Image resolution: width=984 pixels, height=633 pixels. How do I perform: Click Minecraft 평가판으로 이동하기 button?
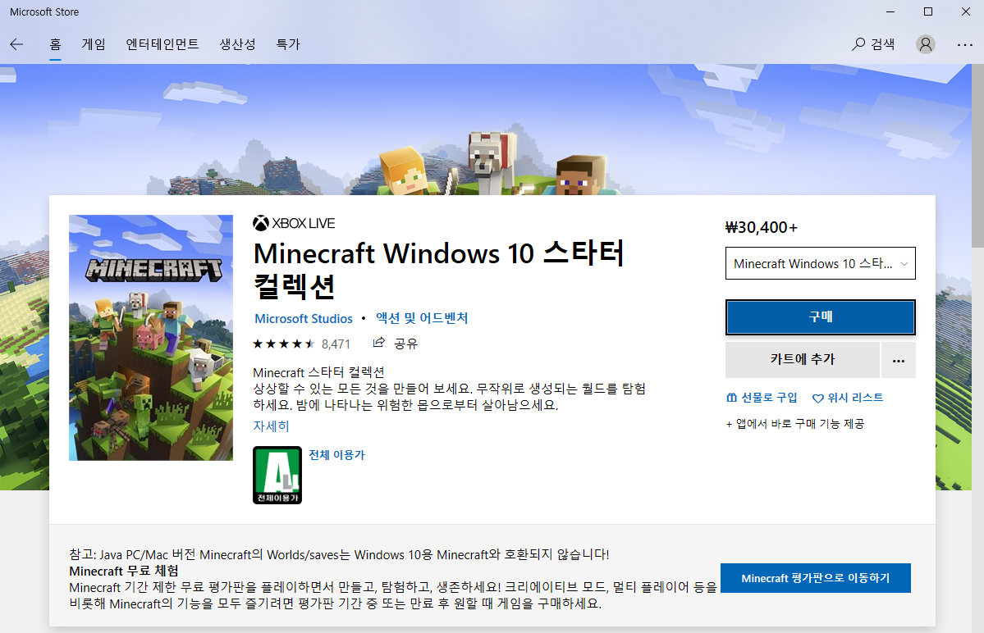click(815, 578)
